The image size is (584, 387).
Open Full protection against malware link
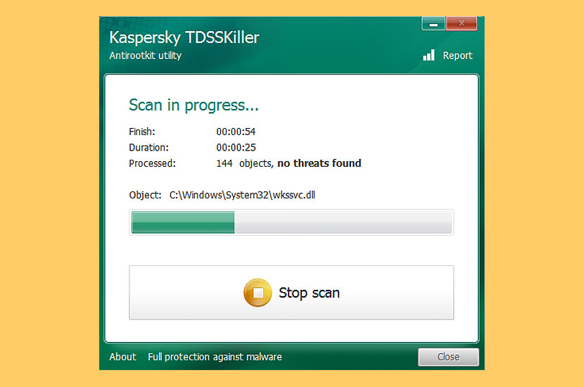point(215,357)
